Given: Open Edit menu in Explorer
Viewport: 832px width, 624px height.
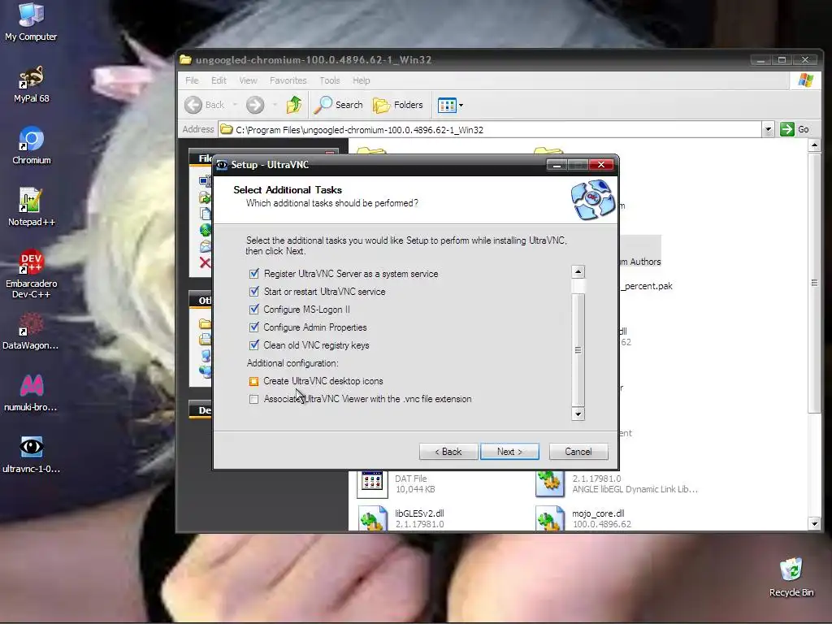Looking at the screenshot, I should point(219,80).
